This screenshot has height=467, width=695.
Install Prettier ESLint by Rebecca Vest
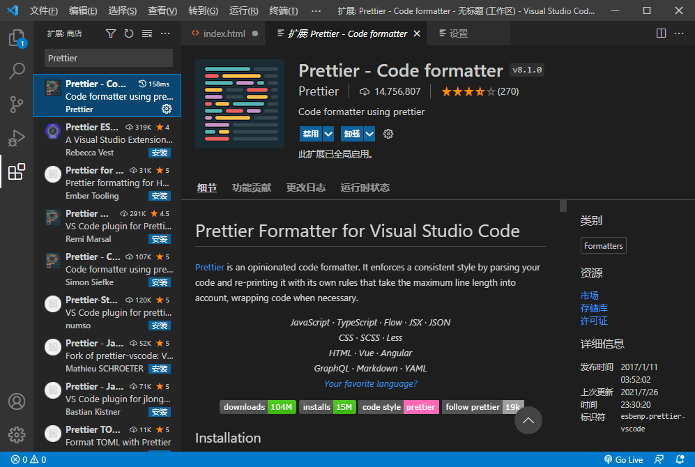160,153
